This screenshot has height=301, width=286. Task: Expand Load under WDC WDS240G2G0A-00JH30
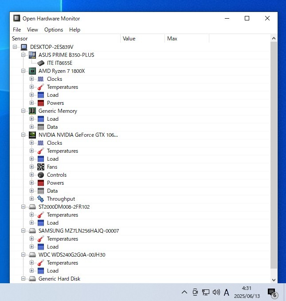[x=31, y=271]
